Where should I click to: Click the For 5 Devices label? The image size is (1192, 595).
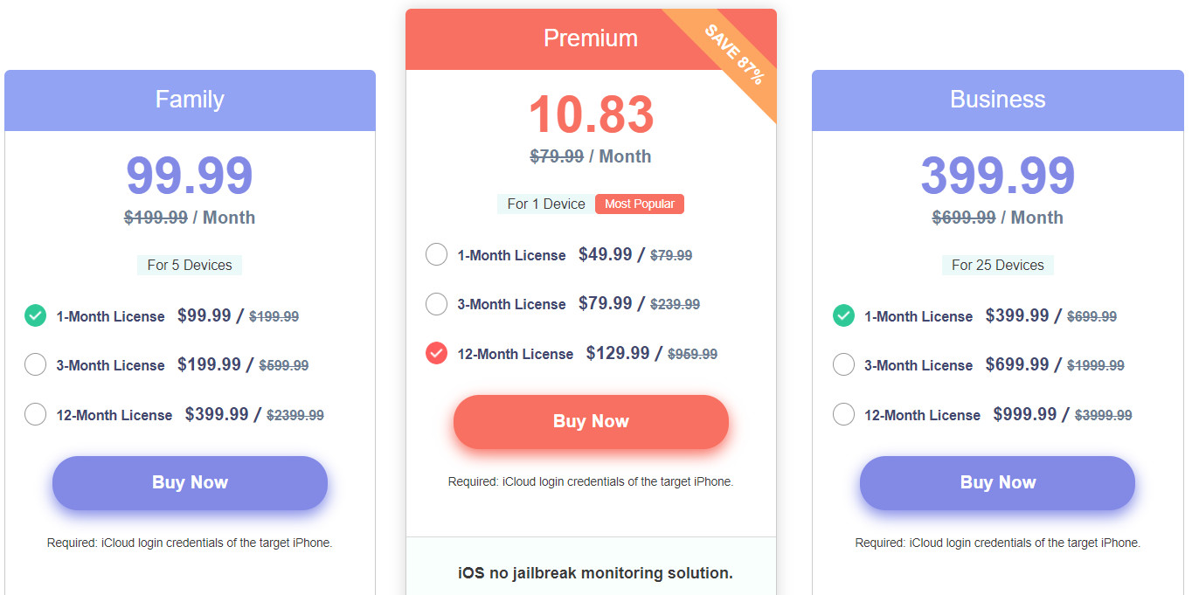189,265
